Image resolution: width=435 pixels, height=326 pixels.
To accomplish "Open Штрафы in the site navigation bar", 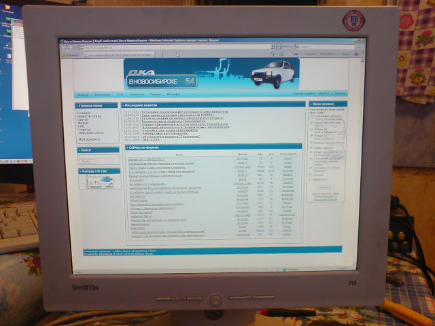I will click(x=174, y=94).
